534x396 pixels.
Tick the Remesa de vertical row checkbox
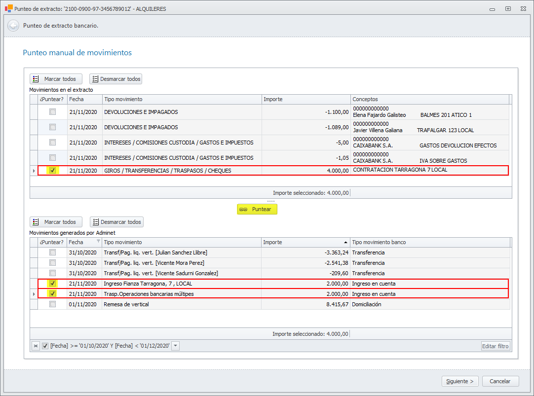(x=53, y=304)
